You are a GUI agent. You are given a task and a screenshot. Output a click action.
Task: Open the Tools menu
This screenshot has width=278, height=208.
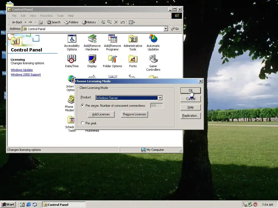tap(60, 16)
